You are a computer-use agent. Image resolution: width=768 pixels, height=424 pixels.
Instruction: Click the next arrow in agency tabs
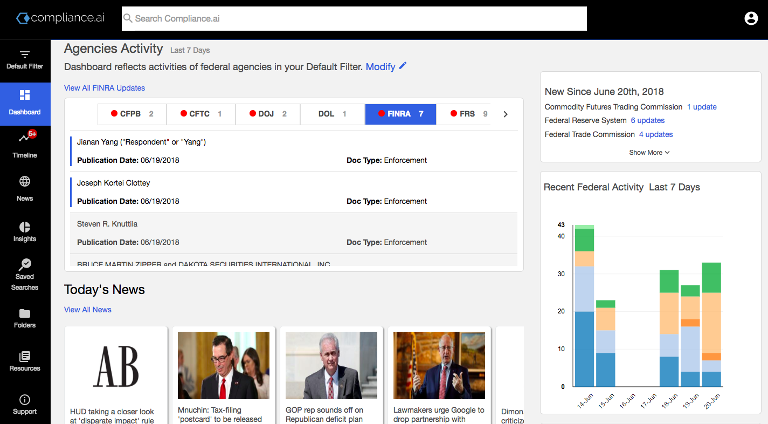tap(506, 114)
